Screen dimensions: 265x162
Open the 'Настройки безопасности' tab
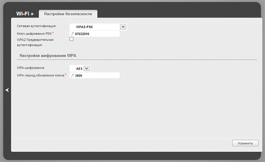click(x=68, y=14)
